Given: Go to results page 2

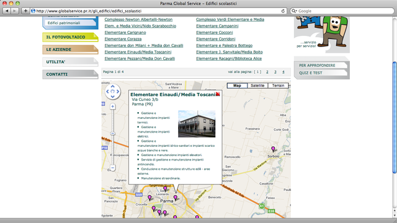Looking at the screenshot, I should point(267,72).
